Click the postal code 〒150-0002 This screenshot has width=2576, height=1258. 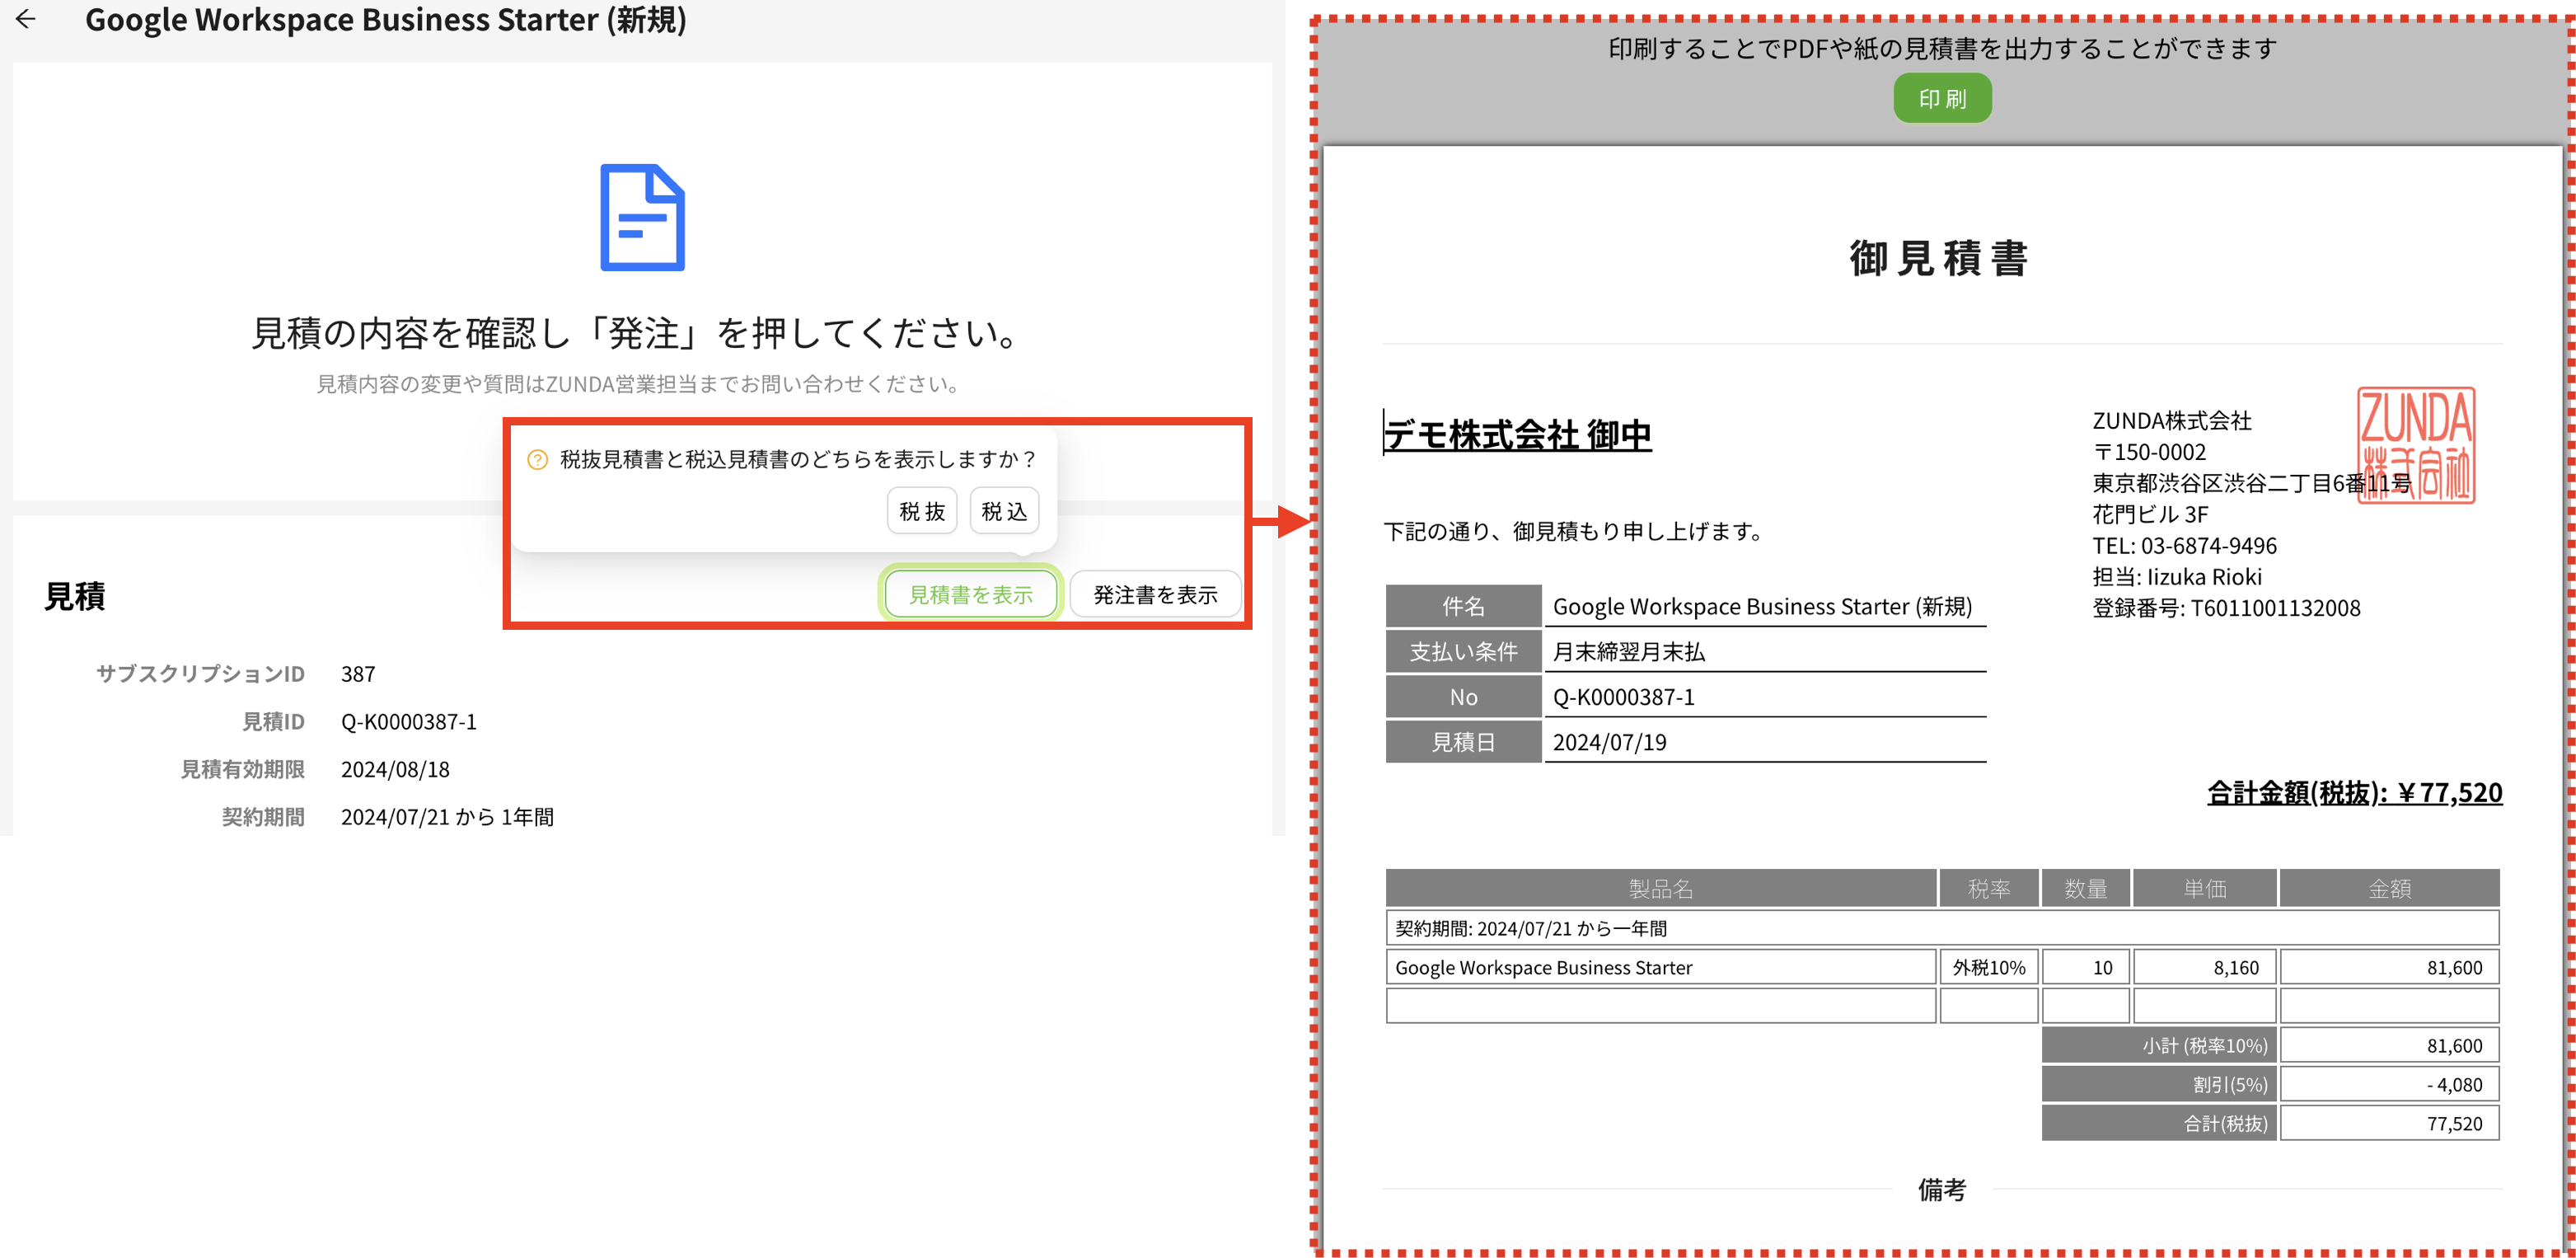point(2149,452)
